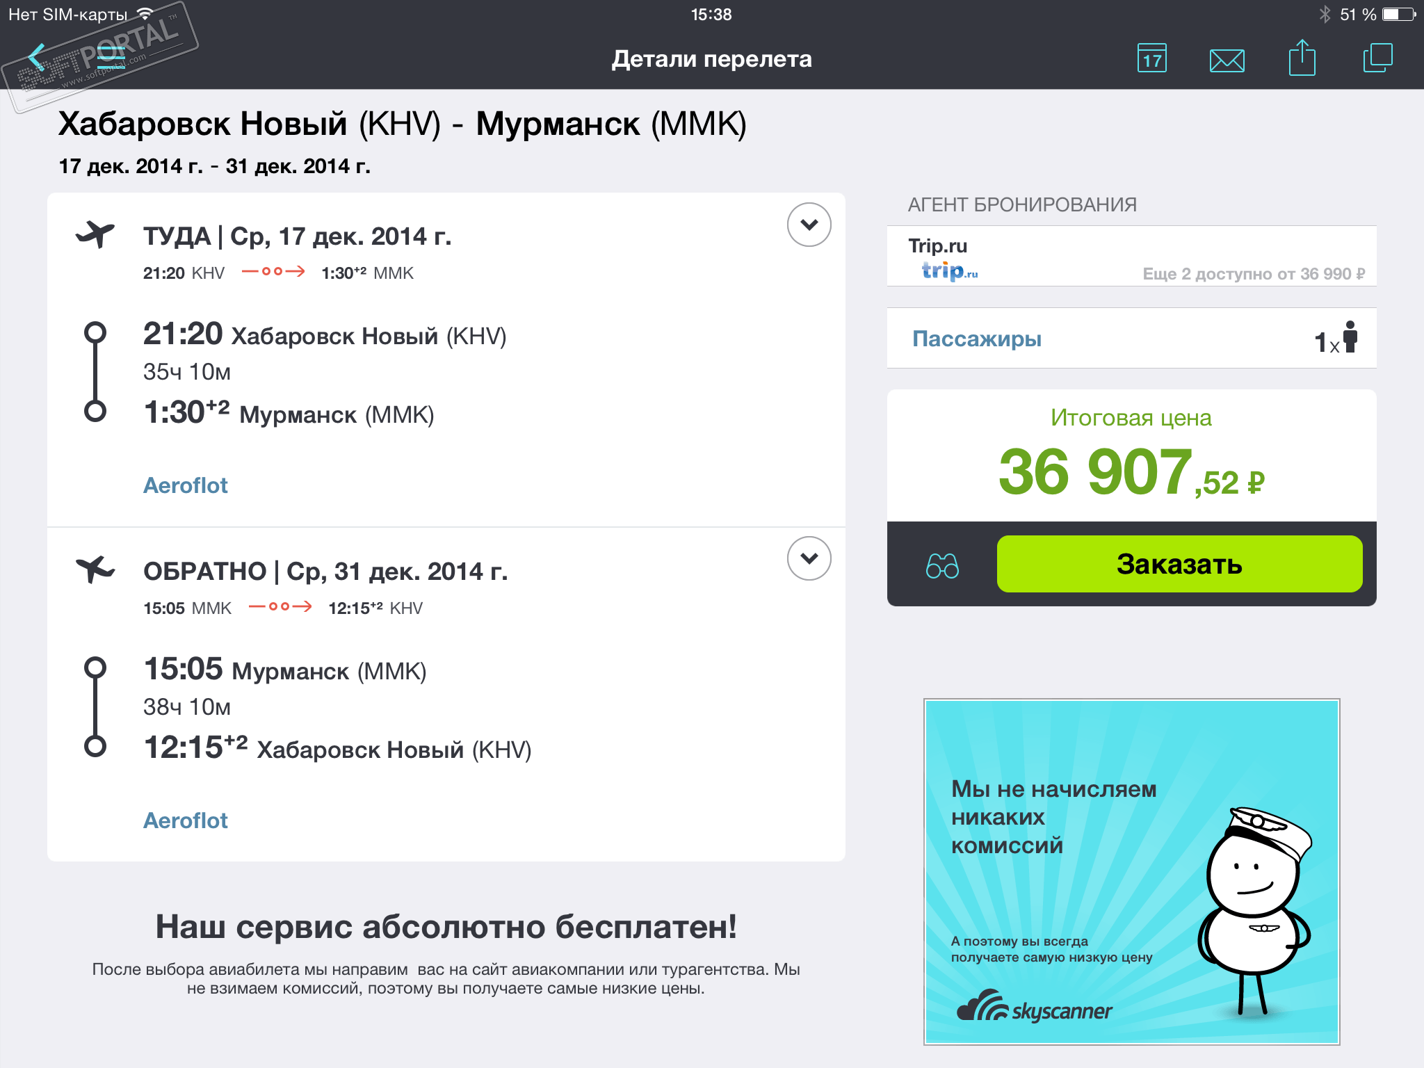
Task: Expand the return ОБРАТНО flight details
Action: (x=809, y=558)
